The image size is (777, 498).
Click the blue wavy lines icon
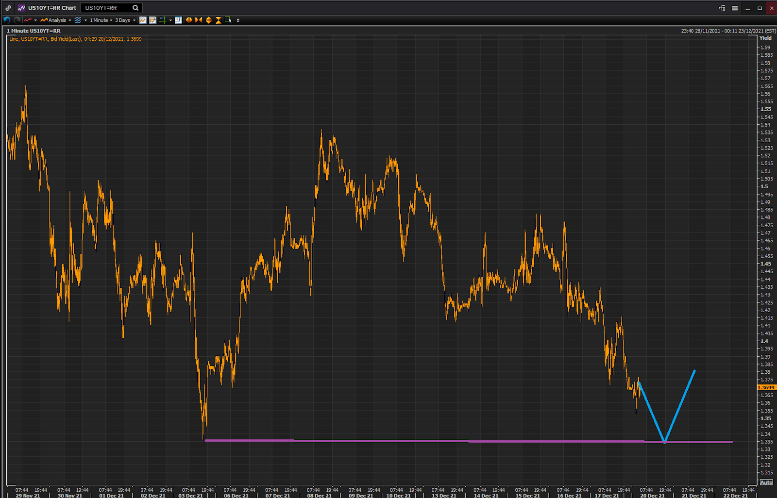coord(78,20)
